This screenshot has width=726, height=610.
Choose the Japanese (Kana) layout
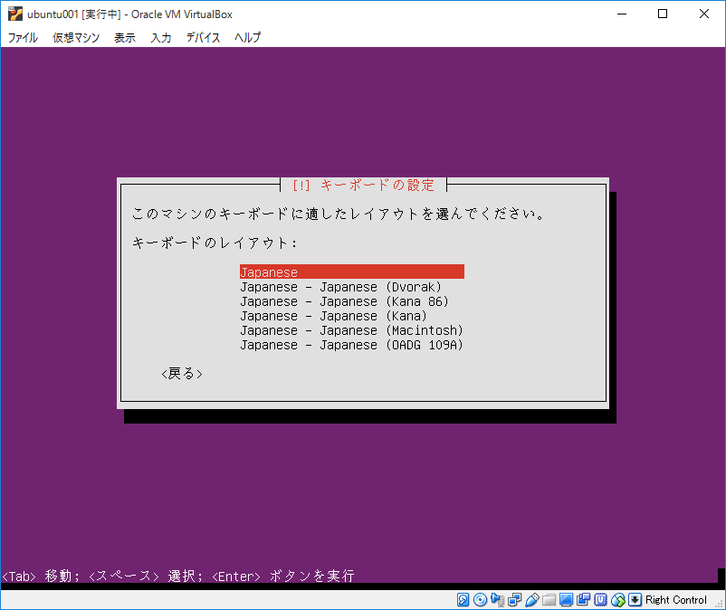point(333,316)
